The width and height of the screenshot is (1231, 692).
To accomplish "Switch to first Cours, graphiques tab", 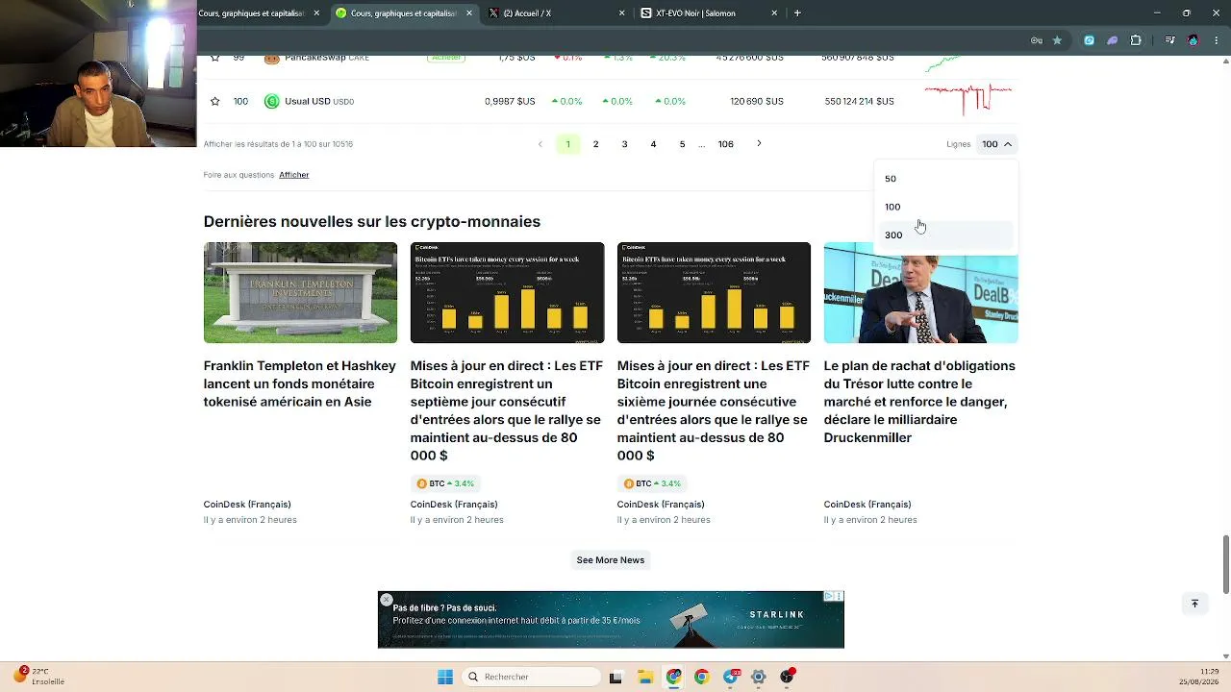I will 252,13.
